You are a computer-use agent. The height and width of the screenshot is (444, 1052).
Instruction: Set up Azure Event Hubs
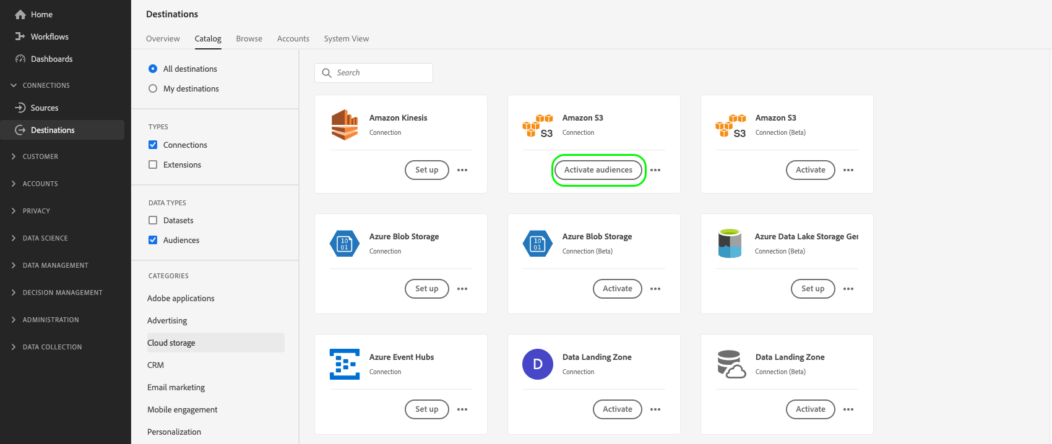(x=427, y=409)
